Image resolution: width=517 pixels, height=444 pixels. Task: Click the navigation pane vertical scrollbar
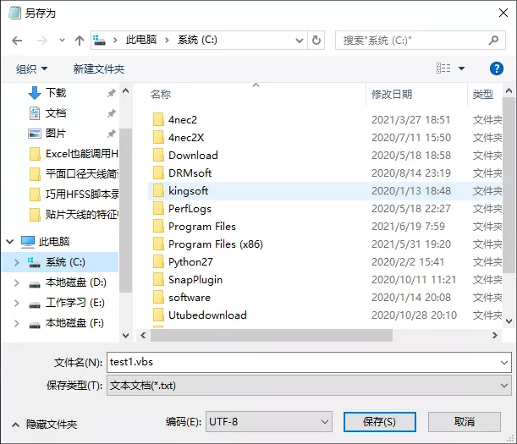point(125,211)
